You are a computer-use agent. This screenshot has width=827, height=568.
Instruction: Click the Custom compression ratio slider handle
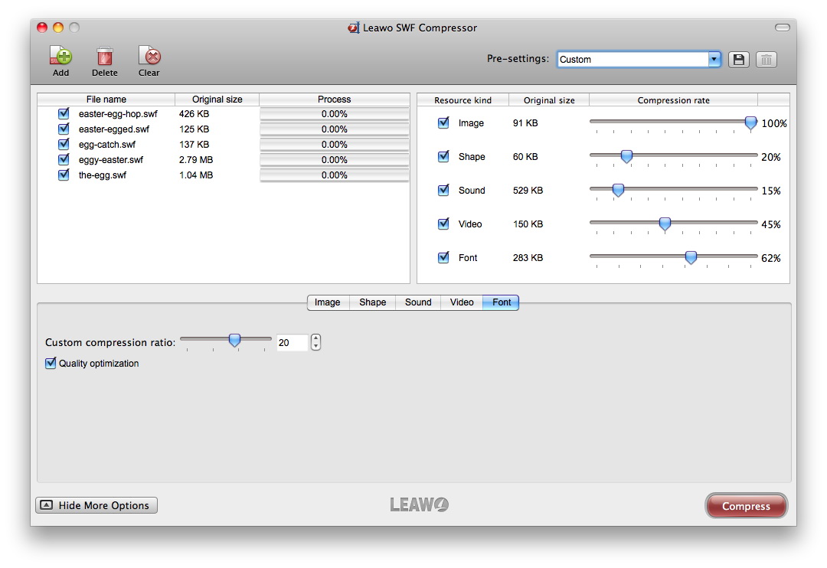point(235,341)
